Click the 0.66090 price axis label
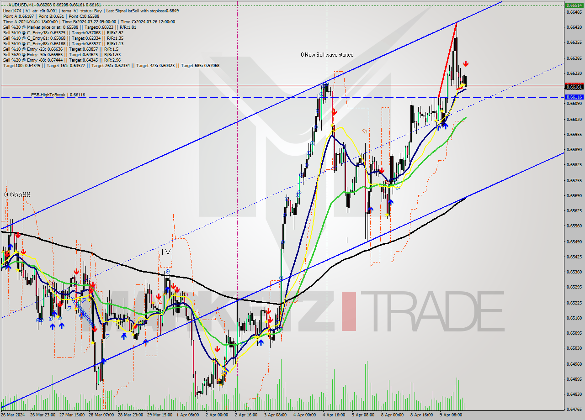The height and width of the screenshot is (420, 585). point(574,104)
